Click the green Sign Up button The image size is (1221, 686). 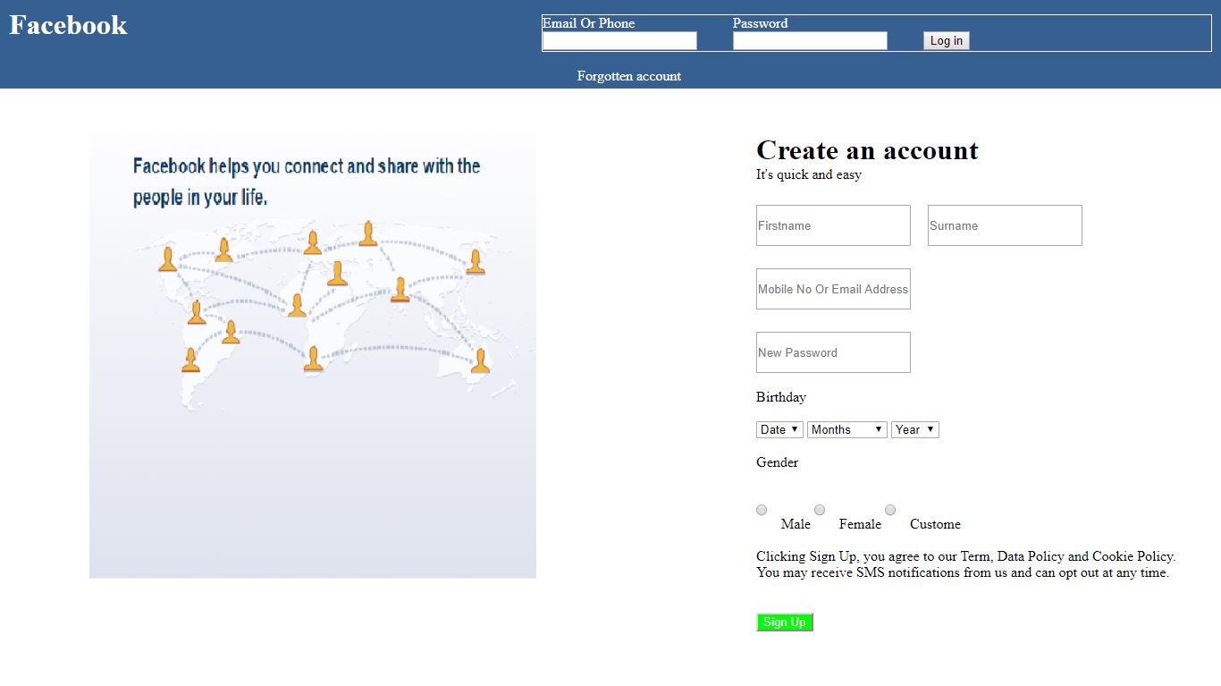click(785, 622)
